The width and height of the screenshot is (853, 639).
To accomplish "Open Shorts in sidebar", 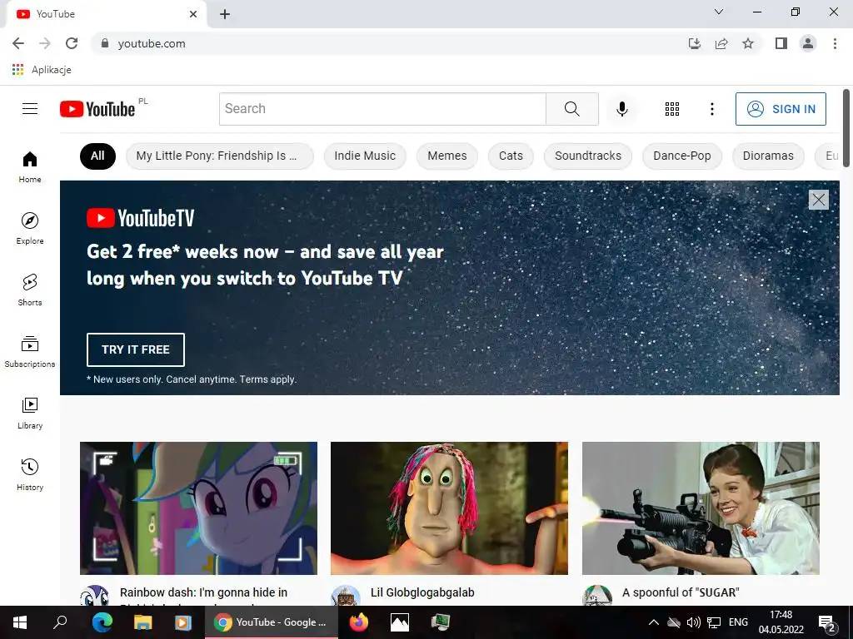I will [30, 290].
